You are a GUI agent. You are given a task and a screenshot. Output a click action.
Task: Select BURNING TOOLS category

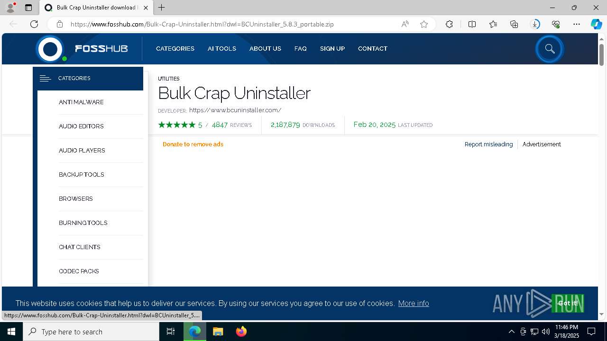click(x=83, y=223)
